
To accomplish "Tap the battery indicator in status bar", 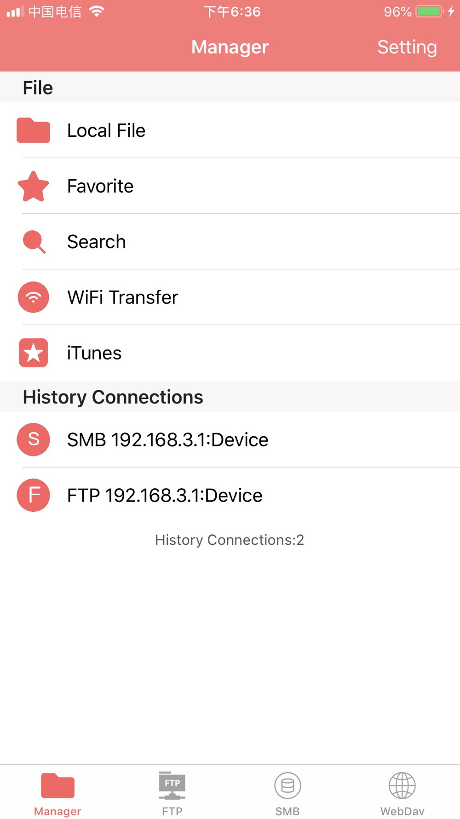I will pos(430,12).
